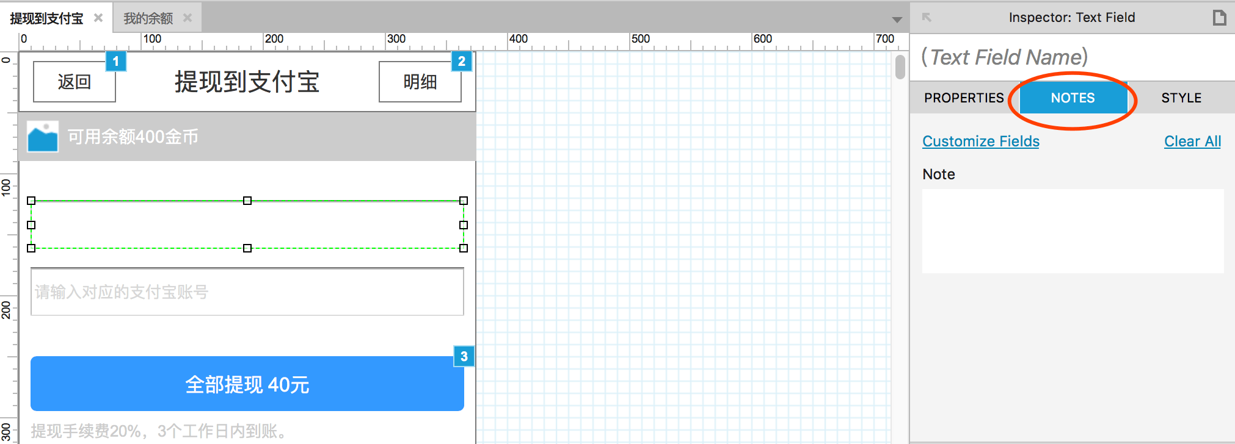
Task: Click the Clear All link
Action: pyautogui.click(x=1192, y=141)
